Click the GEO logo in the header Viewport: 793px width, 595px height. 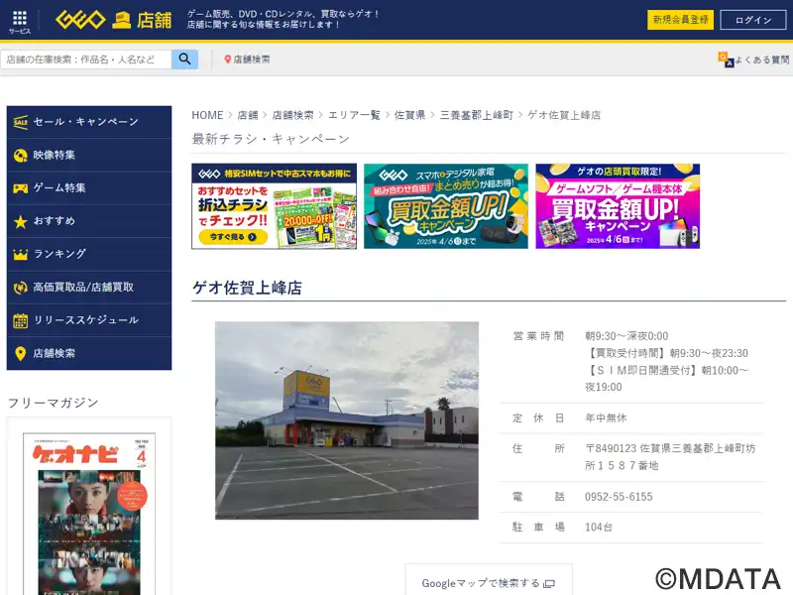(x=80, y=20)
